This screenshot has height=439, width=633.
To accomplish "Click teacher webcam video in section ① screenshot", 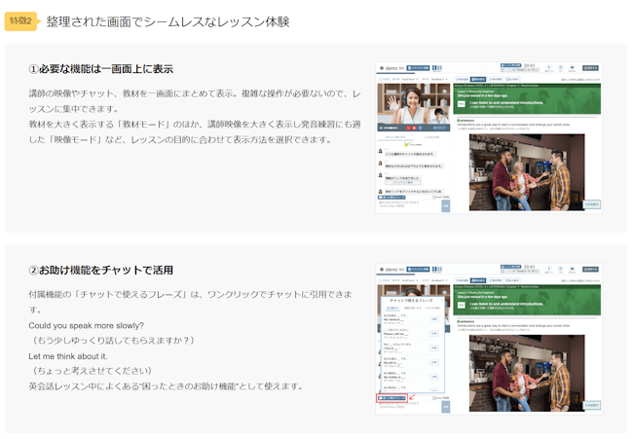I will [x=413, y=104].
